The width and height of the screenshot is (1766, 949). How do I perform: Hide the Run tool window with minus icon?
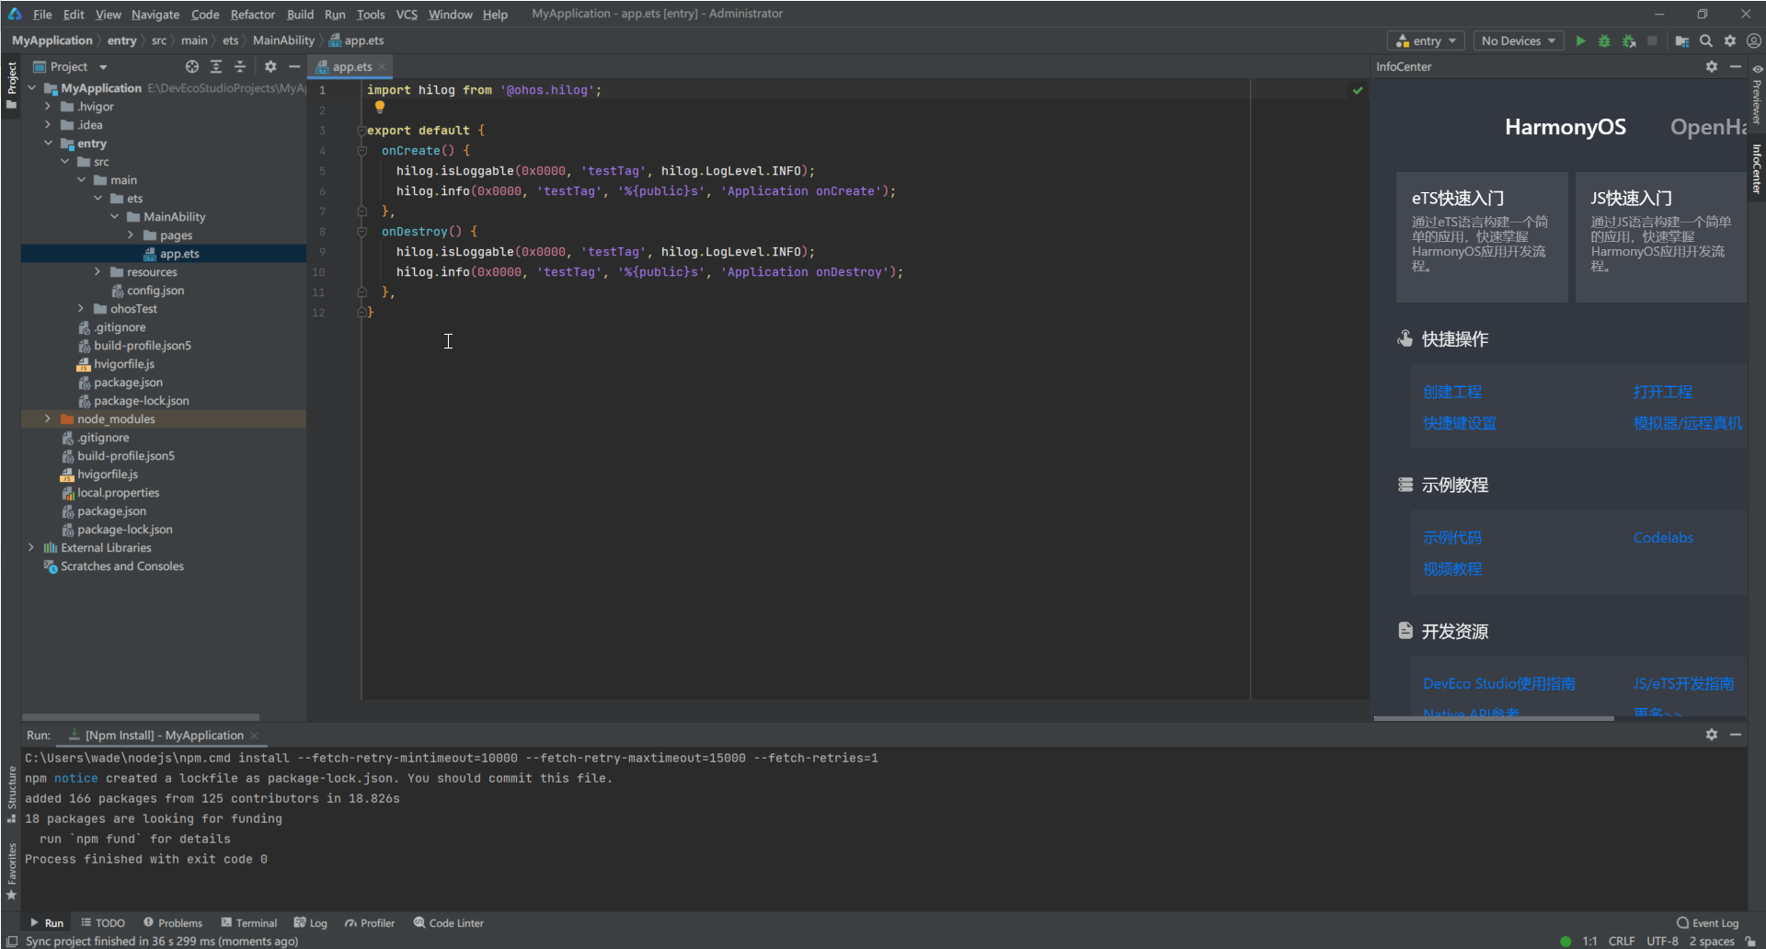[x=1735, y=734]
